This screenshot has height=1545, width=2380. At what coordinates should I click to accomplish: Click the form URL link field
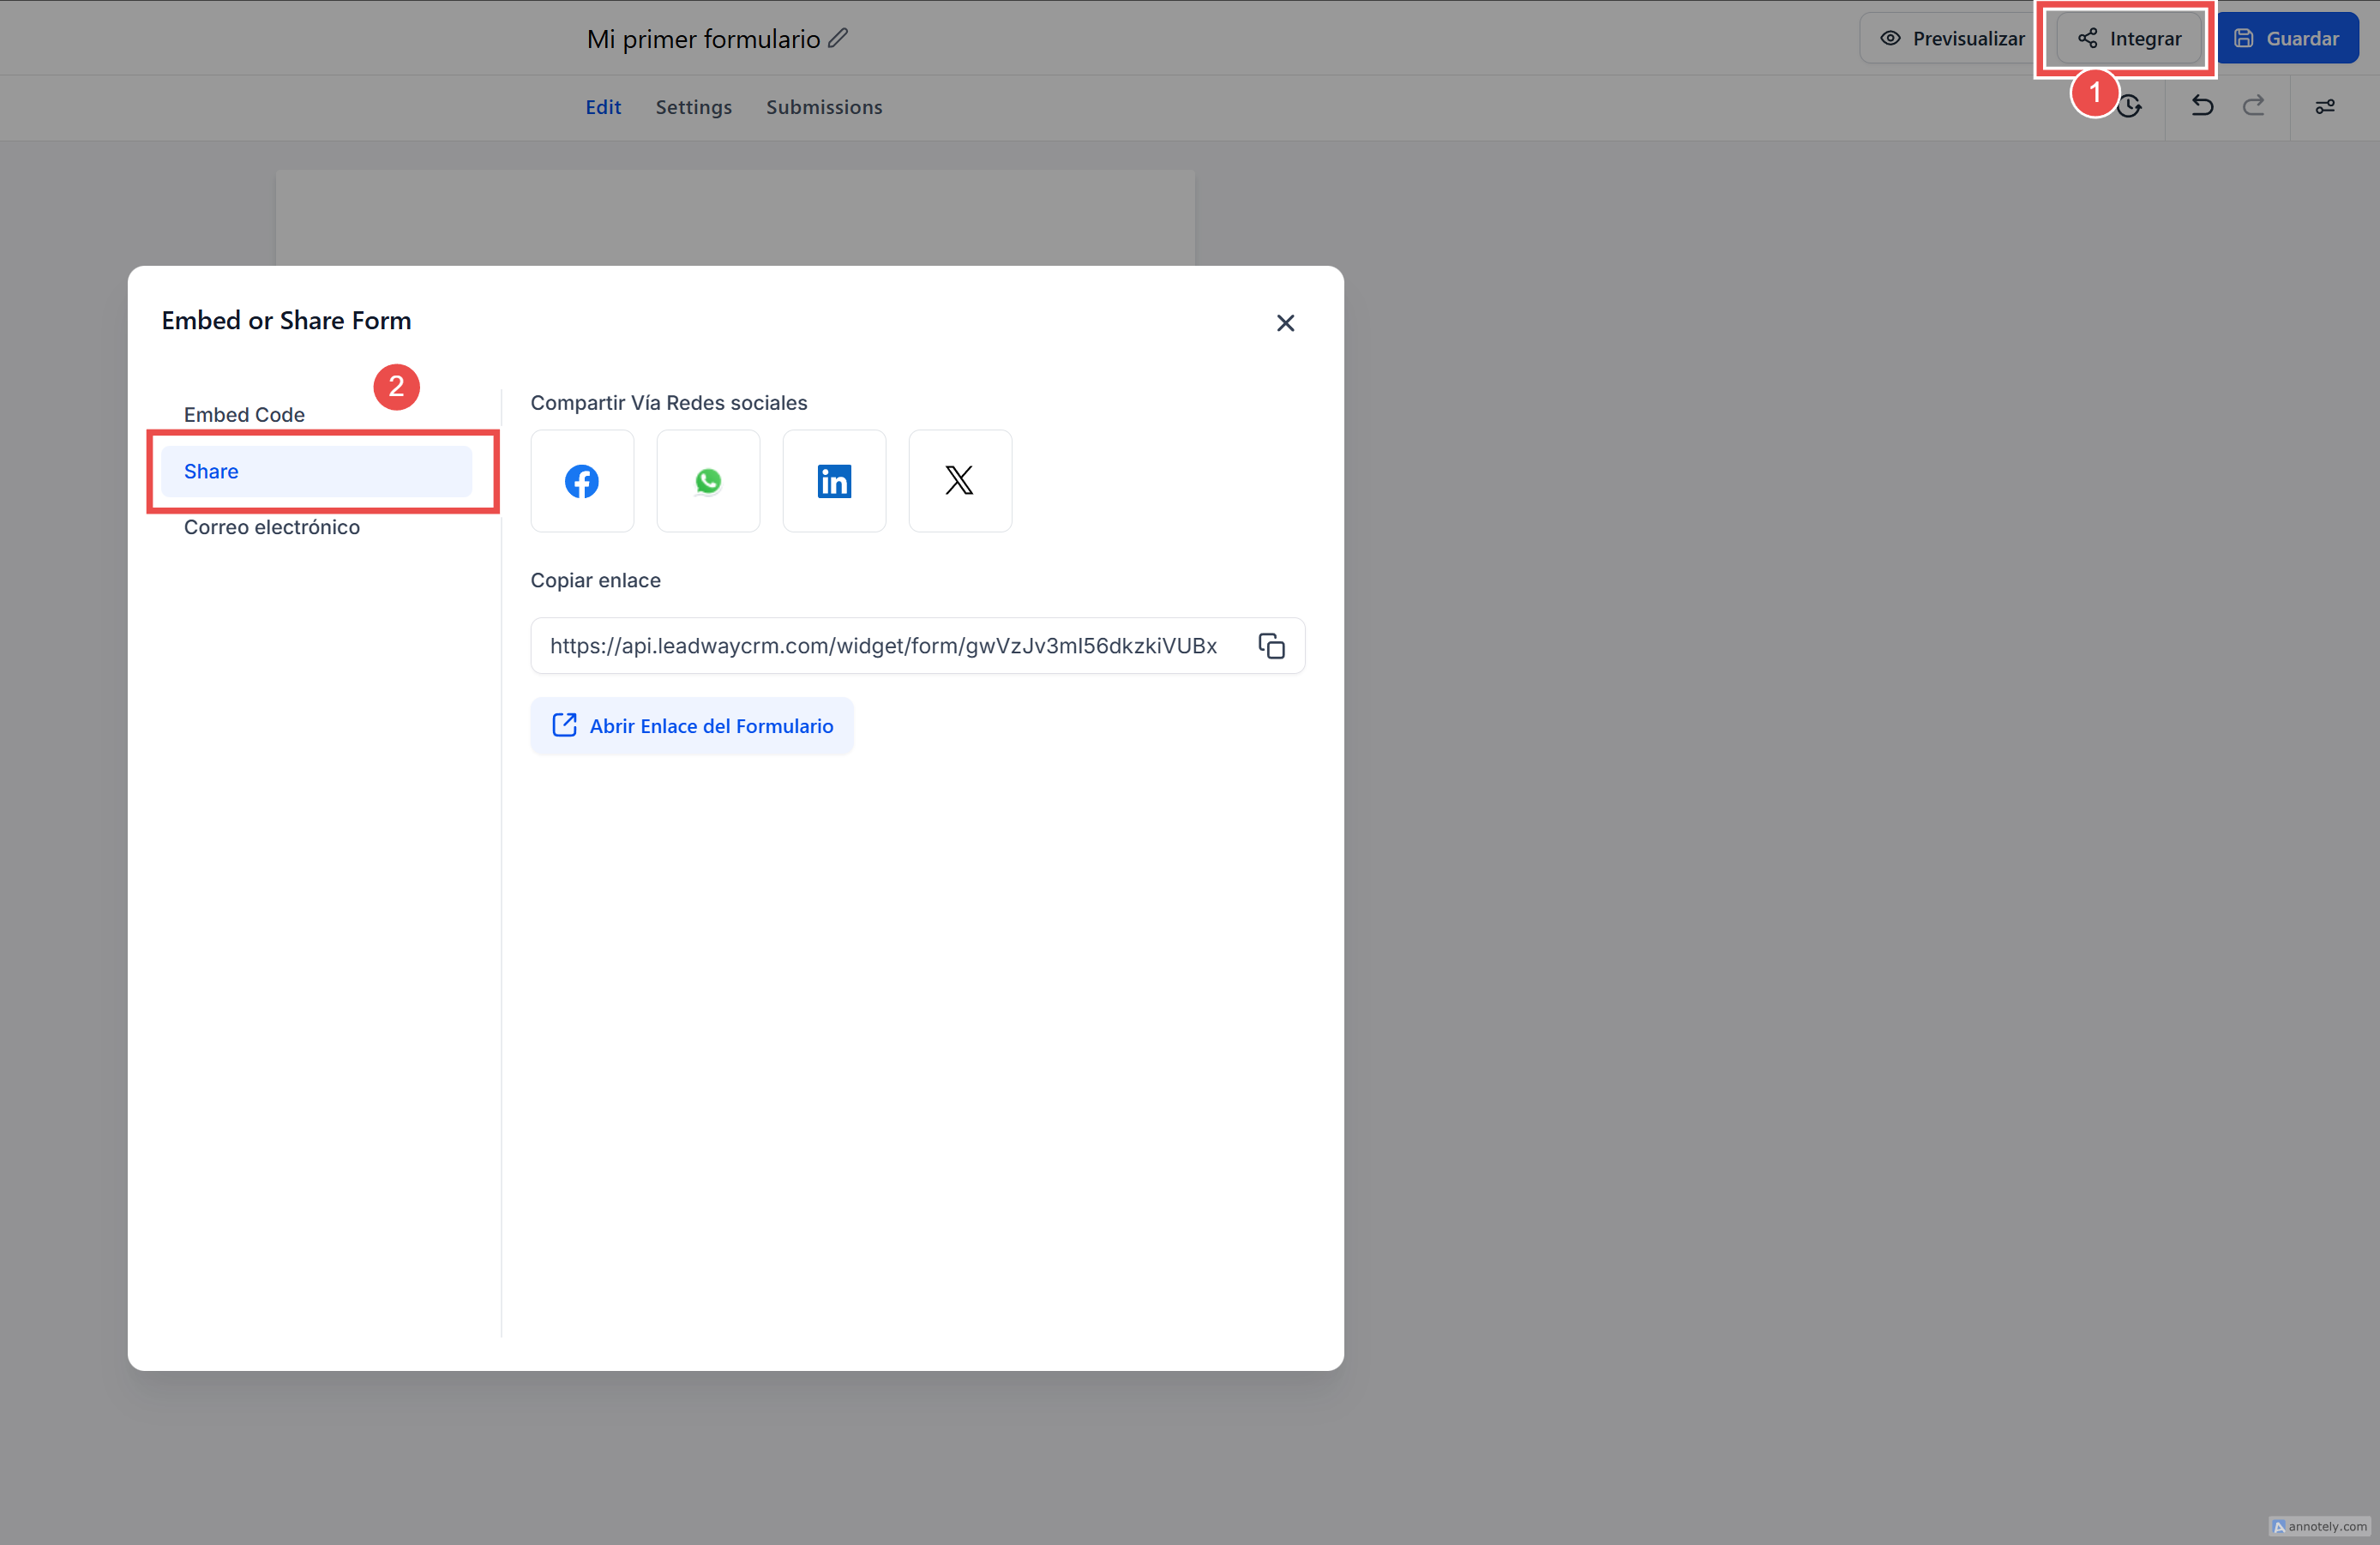pyautogui.click(x=883, y=646)
